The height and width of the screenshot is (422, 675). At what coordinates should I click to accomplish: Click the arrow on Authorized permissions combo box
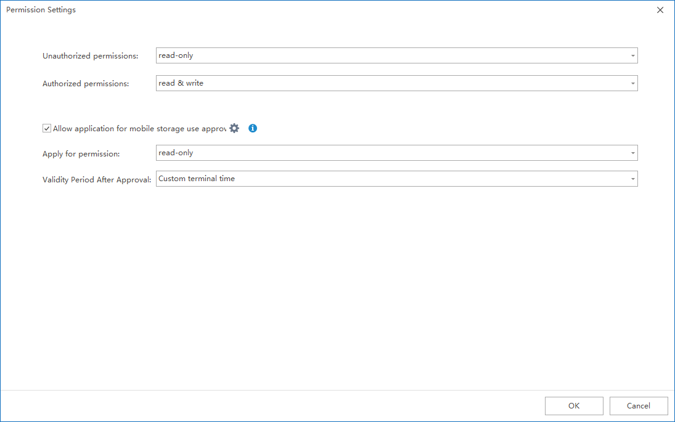[x=632, y=84]
